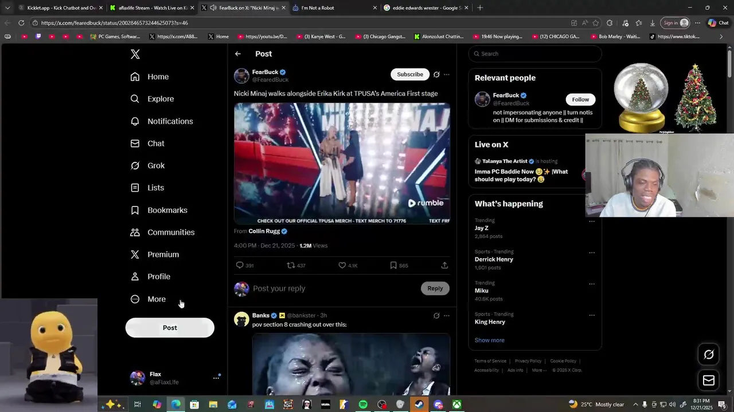Screen dimensions: 734x412
Task: Open Steam from the taskbar
Action: 419,405
